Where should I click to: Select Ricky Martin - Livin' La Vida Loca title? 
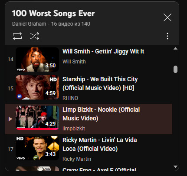100,144
